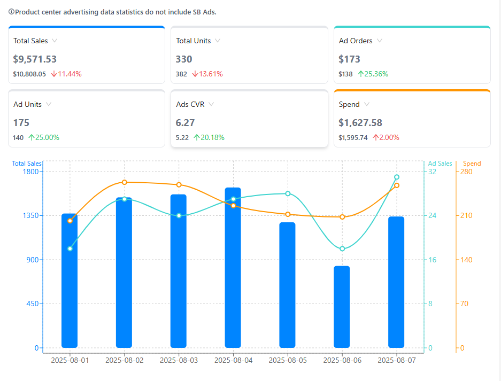Click the date label 2025-08-07

click(397, 360)
